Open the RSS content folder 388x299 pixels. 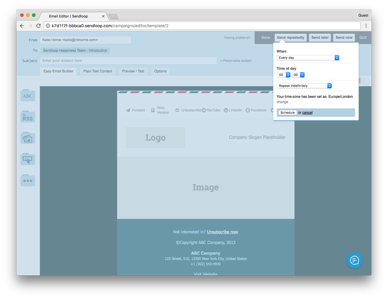(x=28, y=117)
